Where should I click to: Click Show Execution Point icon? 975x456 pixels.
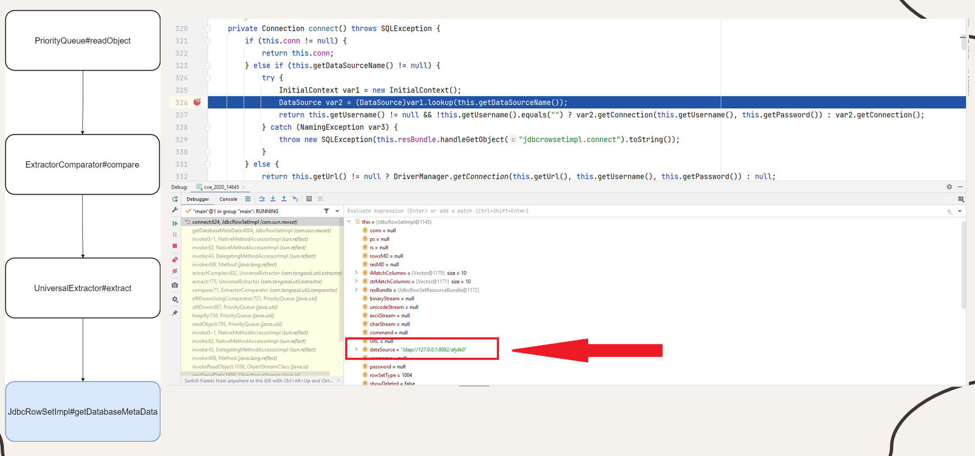248,199
